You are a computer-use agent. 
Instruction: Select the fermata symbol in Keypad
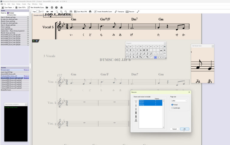pyautogui.click(x=140, y=47)
